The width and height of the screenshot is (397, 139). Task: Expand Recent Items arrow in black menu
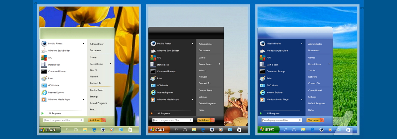click(x=219, y=64)
